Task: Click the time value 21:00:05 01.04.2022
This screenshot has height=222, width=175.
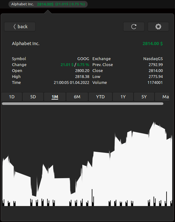Action: 71,83
